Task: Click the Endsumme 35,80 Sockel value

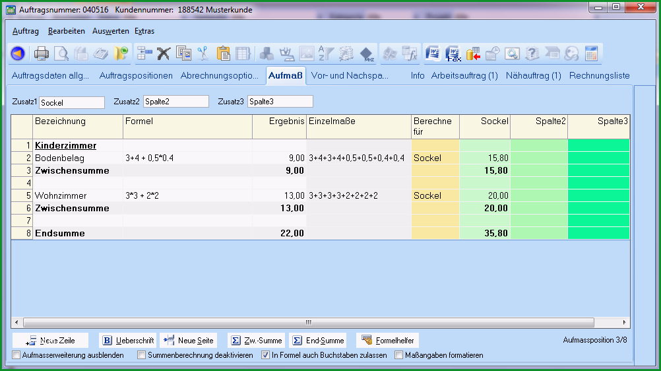Action: (x=485, y=233)
